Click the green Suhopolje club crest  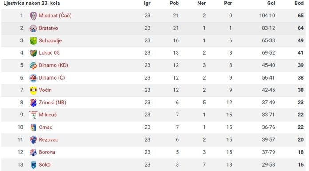click(33, 40)
